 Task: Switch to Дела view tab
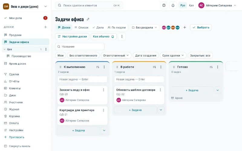[x=98, y=27]
